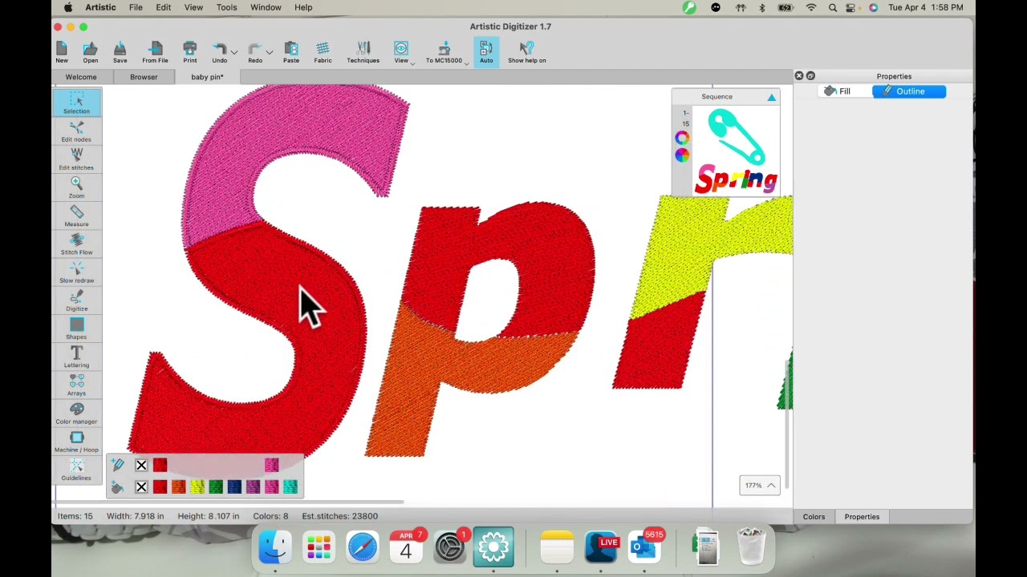Click add outline color pencil icon
Image resolution: width=1027 pixels, height=577 pixels.
tap(118, 465)
